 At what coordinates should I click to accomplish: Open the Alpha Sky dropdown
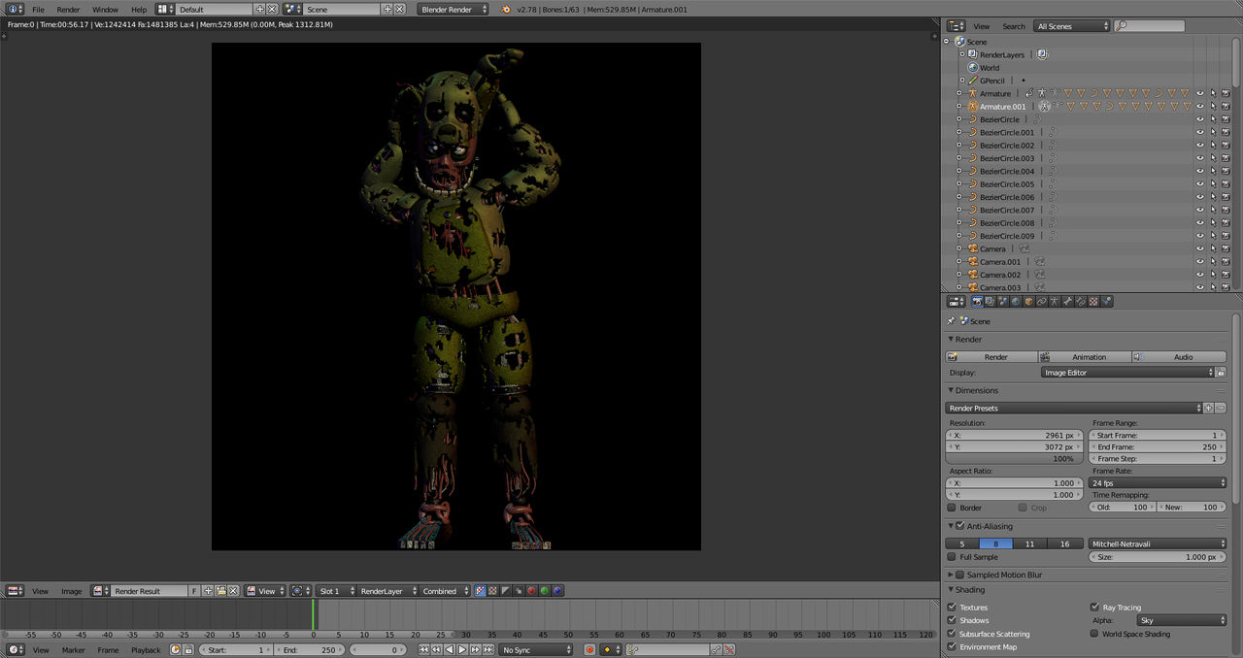pyautogui.click(x=1182, y=620)
